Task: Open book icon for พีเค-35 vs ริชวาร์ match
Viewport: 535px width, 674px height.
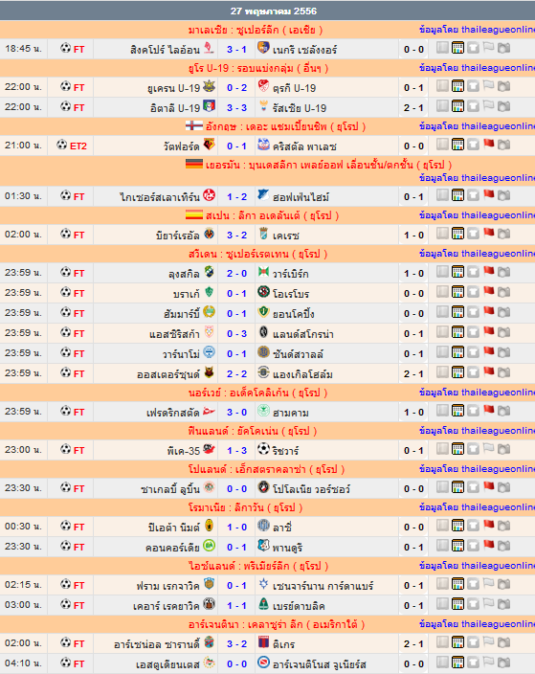Action: 442,449
